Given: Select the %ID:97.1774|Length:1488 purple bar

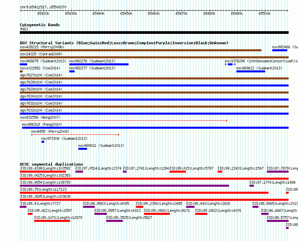Looking at the screenshot, I should click(x=251, y=186).
